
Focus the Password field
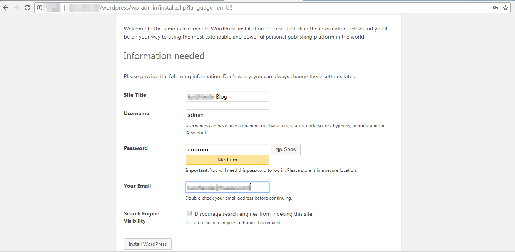[x=227, y=150]
